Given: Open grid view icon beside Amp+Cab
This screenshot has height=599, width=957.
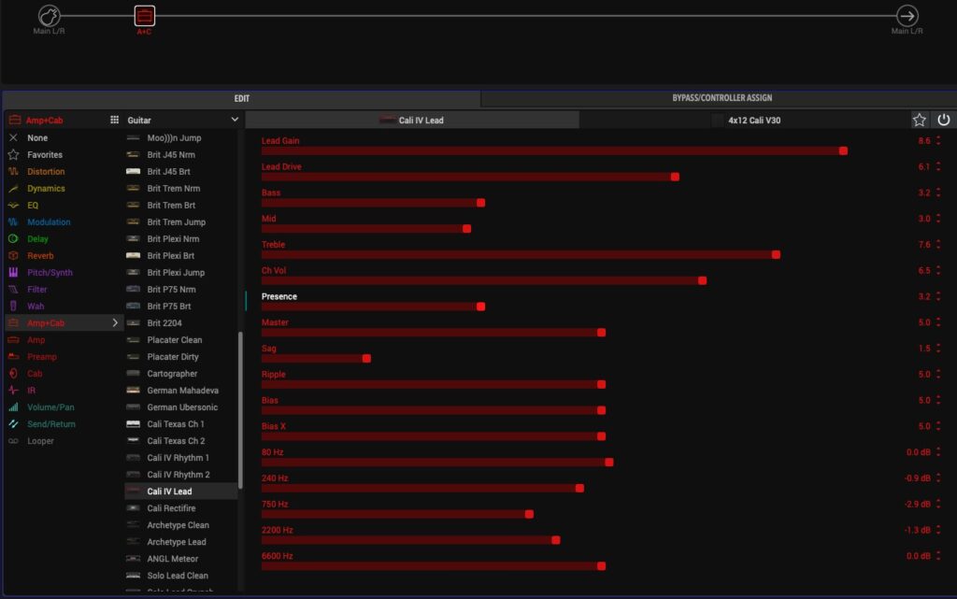Looking at the screenshot, I should (114, 120).
